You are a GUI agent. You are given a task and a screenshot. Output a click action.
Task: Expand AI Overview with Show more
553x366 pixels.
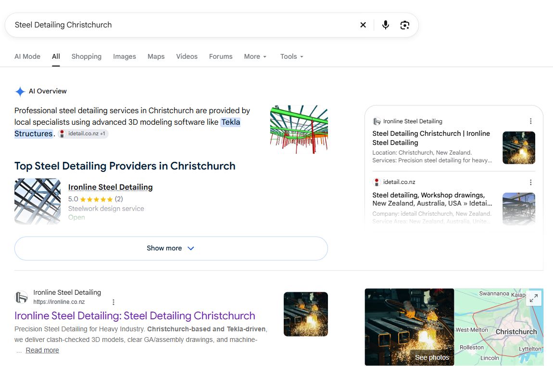tap(171, 248)
